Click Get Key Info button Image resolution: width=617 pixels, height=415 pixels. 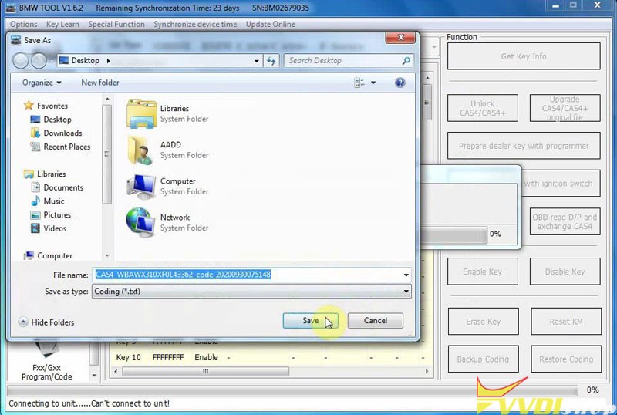524,56
